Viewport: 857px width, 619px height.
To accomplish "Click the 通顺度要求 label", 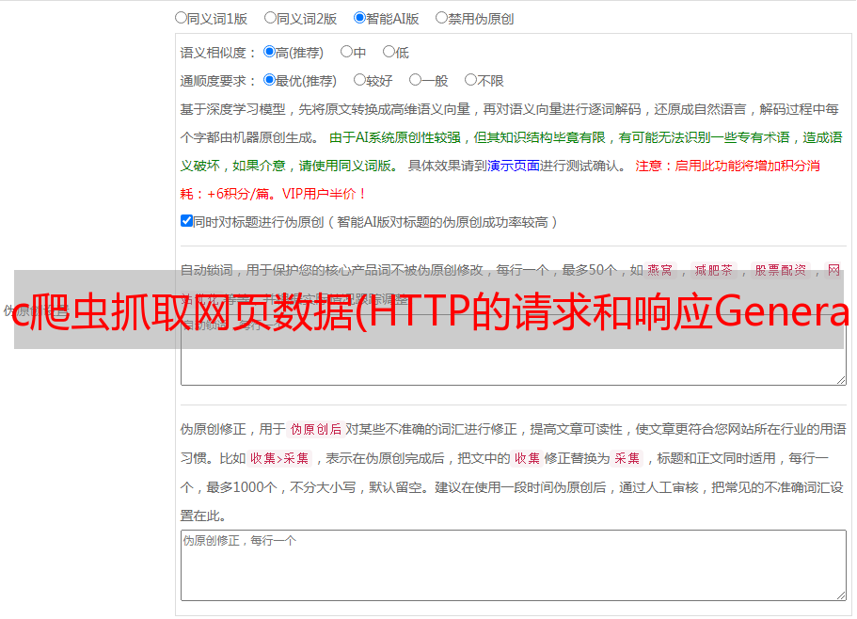I will pyautogui.click(x=218, y=81).
